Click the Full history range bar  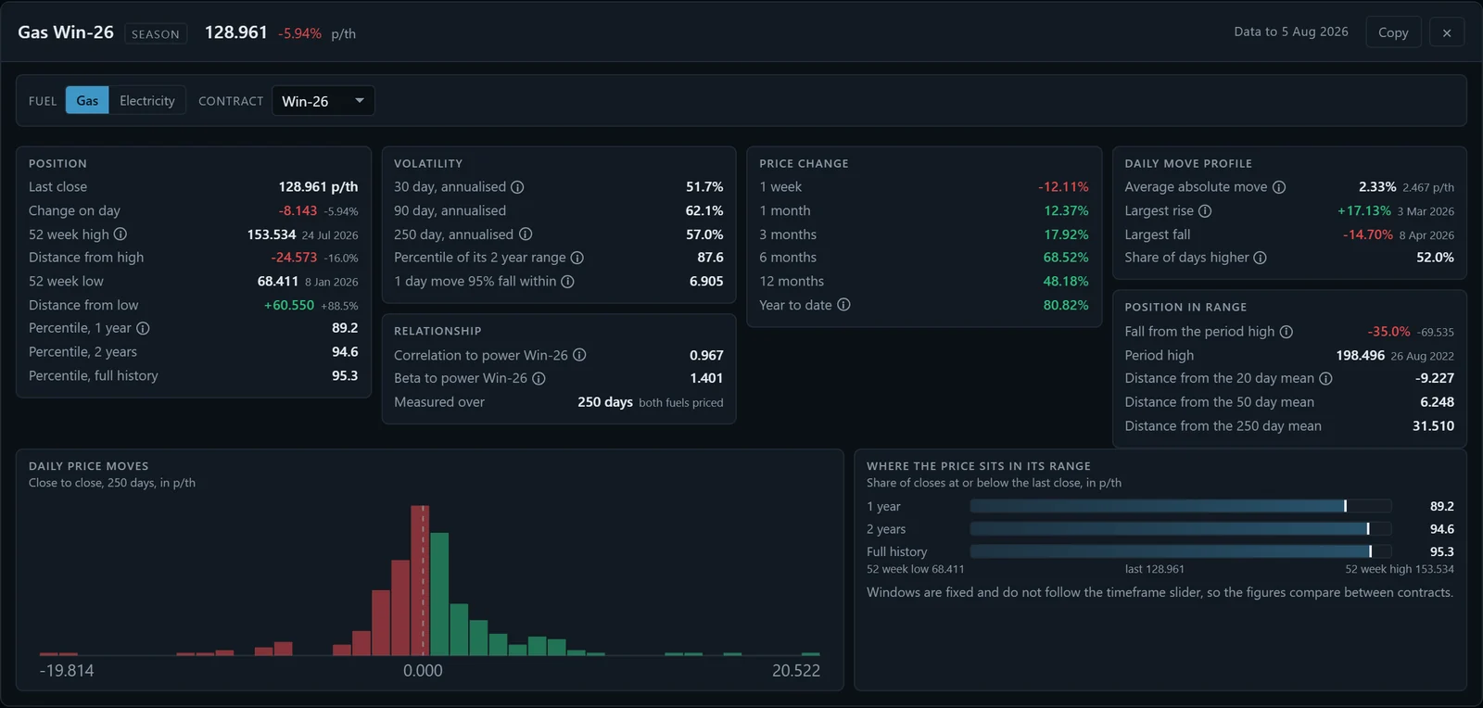pos(1181,551)
